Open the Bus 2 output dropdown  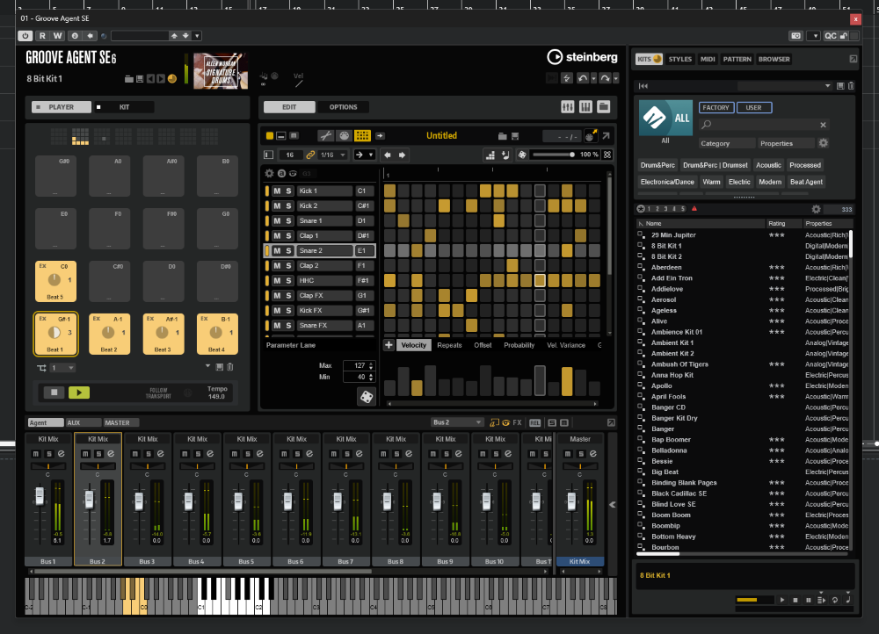[x=457, y=422]
